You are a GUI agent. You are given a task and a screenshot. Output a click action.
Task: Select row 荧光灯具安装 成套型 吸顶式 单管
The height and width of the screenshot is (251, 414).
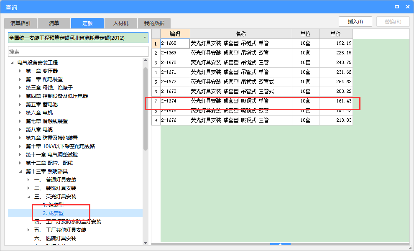pyautogui.click(x=241, y=101)
